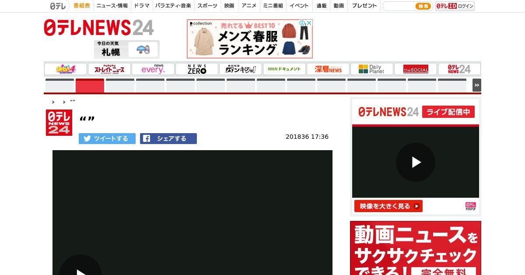Viewport: 525px width, 275px height.
Task: Open the 映画 menu item
Action: tap(229, 6)
